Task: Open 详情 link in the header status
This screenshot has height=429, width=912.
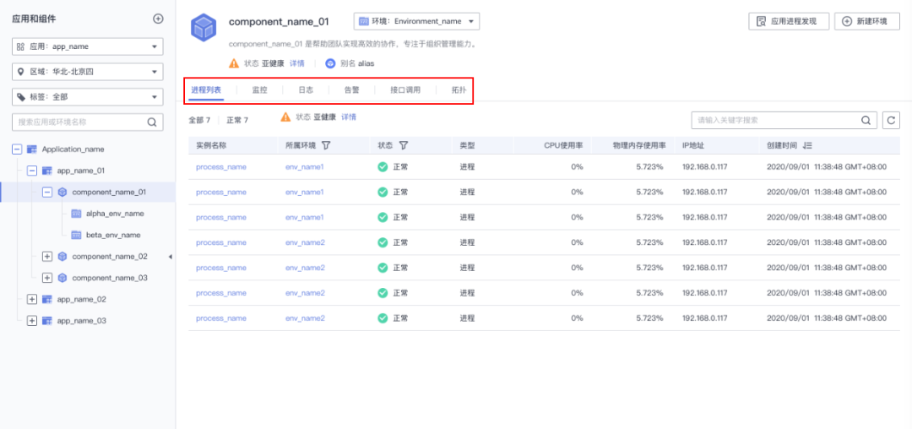Action: [x=297, y=63]
